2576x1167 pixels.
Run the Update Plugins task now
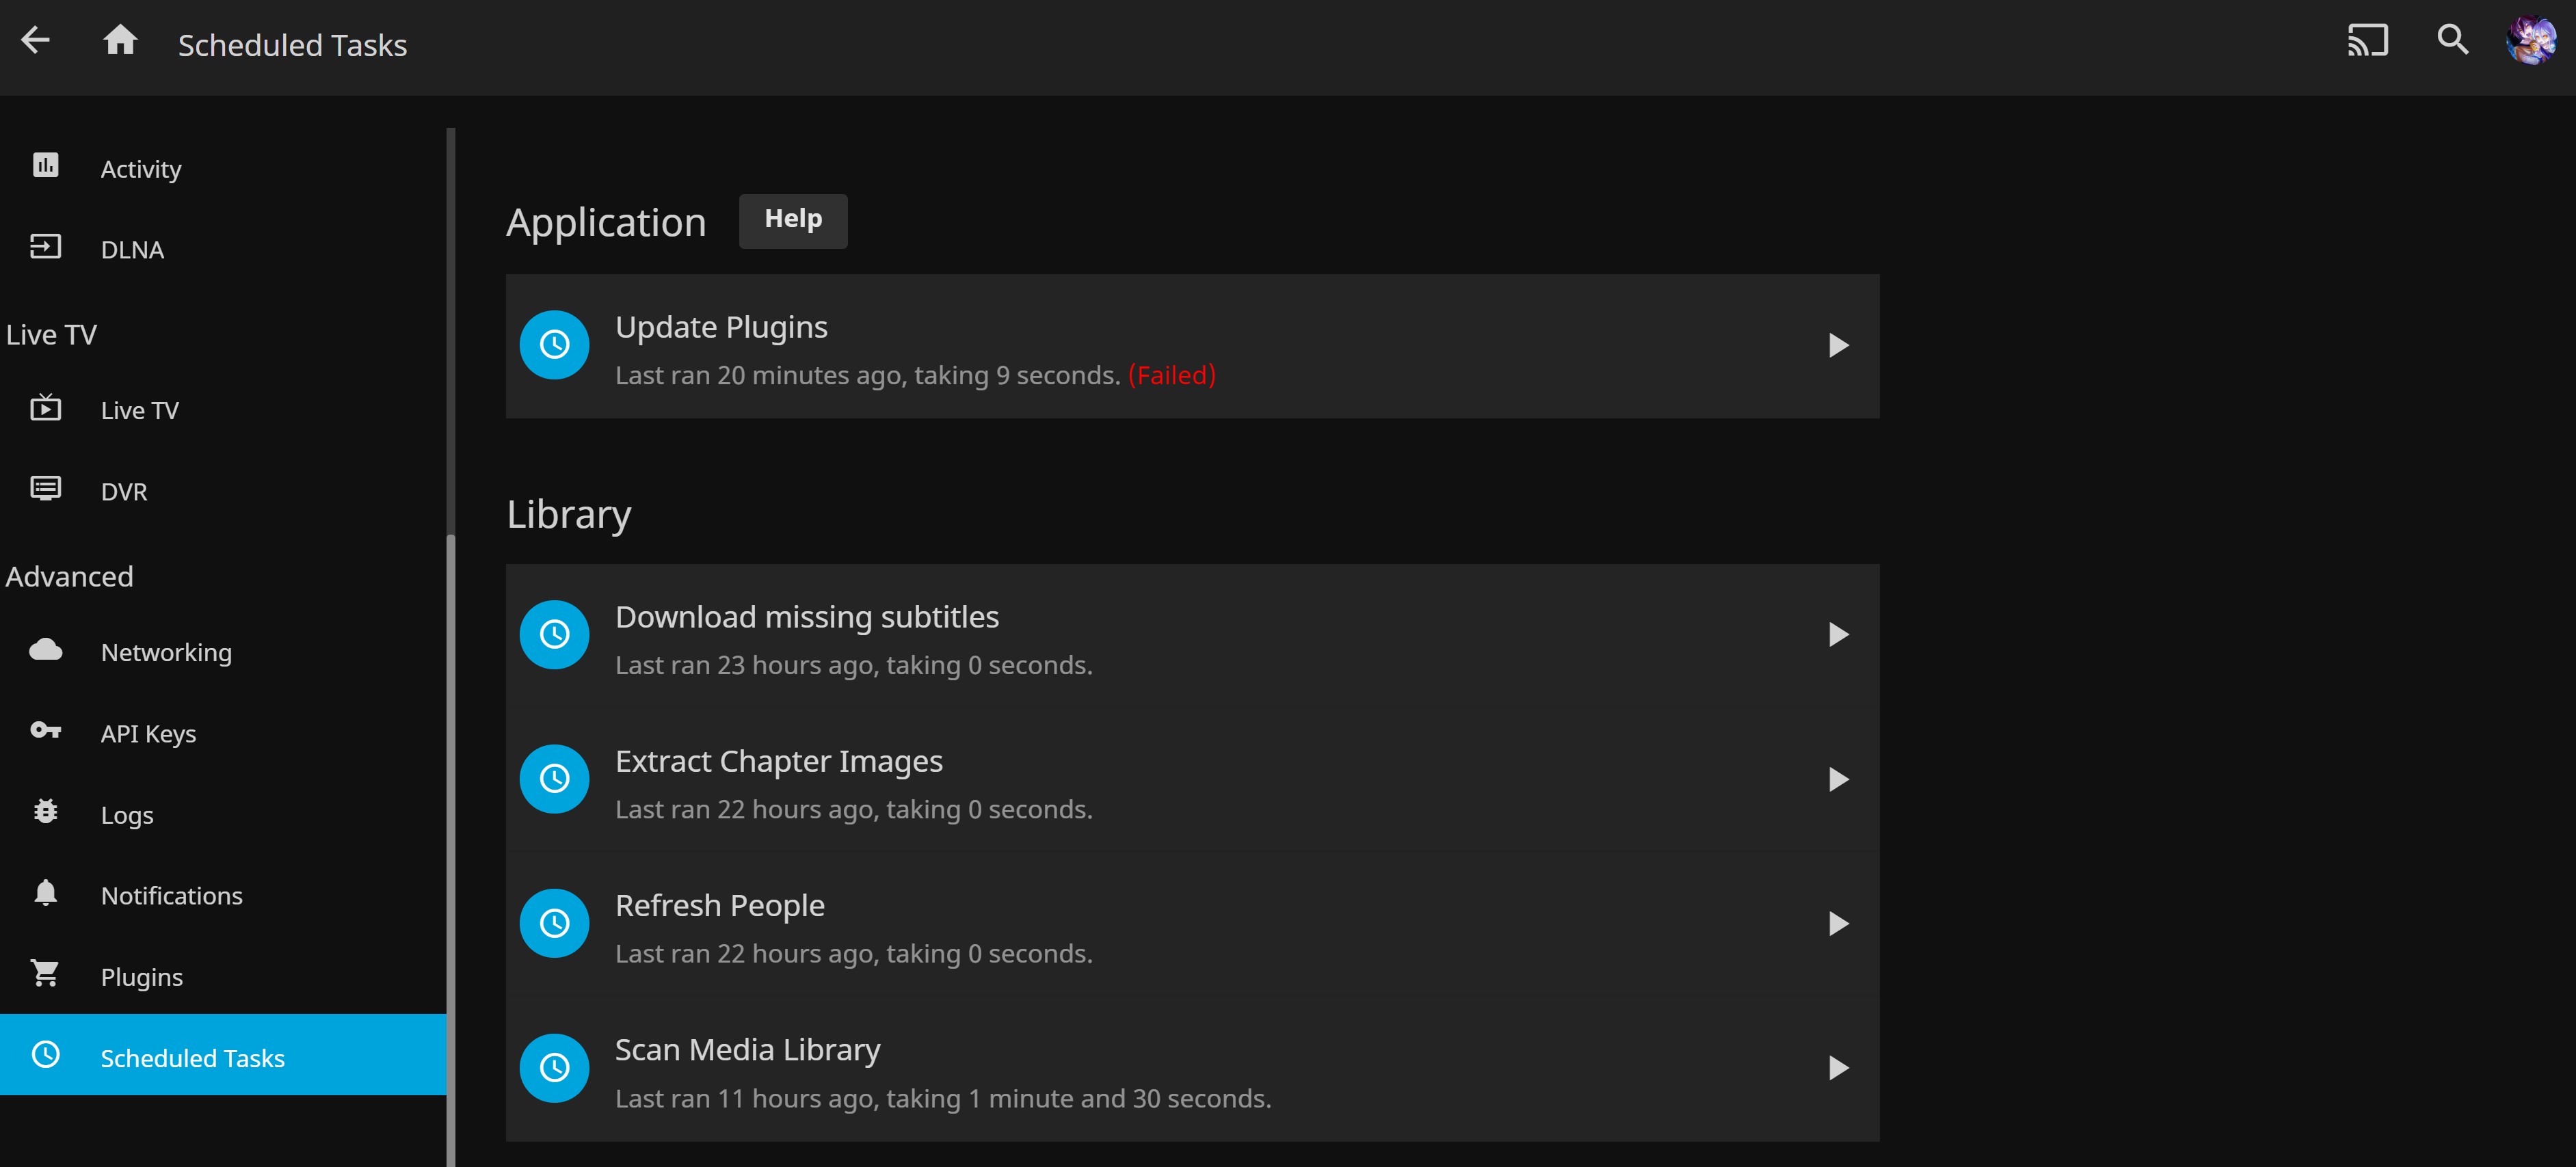[x=1838, y=346]
